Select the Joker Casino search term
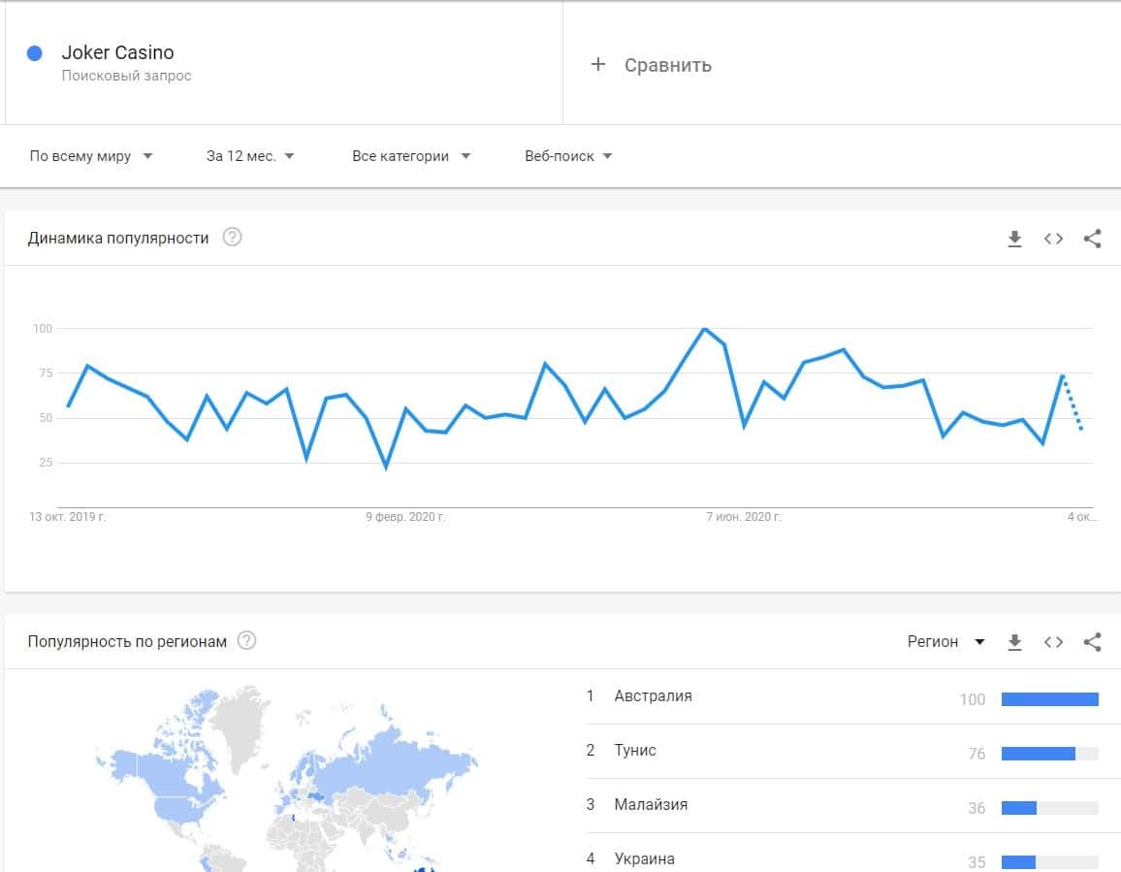This screenshot has width=1121, height=872. tap(118, 53)
